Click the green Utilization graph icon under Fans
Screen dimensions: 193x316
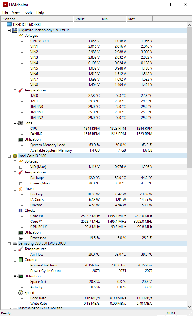click(20, 139)
